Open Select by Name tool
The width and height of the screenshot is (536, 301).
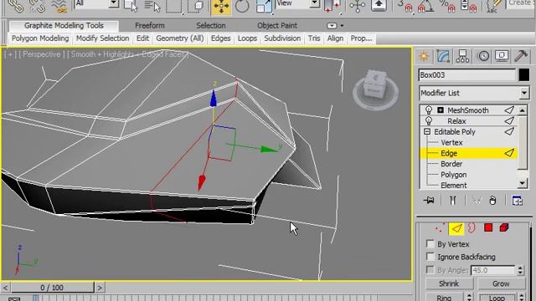(152, 6)
